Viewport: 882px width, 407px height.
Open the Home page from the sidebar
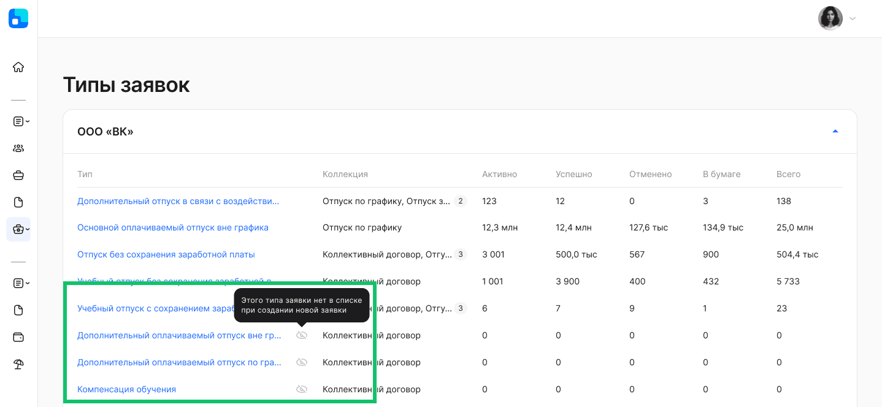(x=18, y=67)
